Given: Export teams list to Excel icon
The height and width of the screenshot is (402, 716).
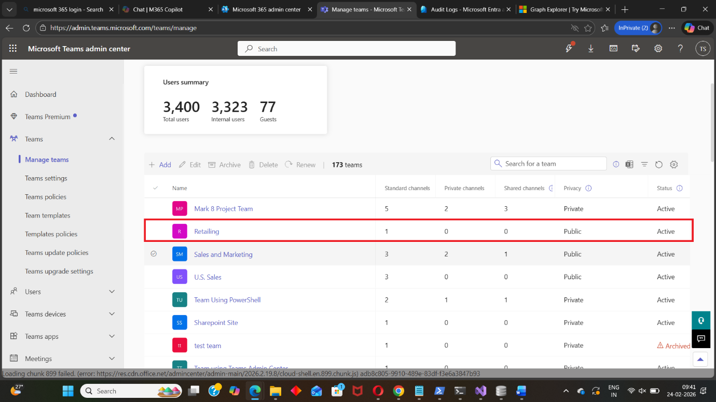Looking at the screenshot, I should pyautogui.click(x=629, y=164).
